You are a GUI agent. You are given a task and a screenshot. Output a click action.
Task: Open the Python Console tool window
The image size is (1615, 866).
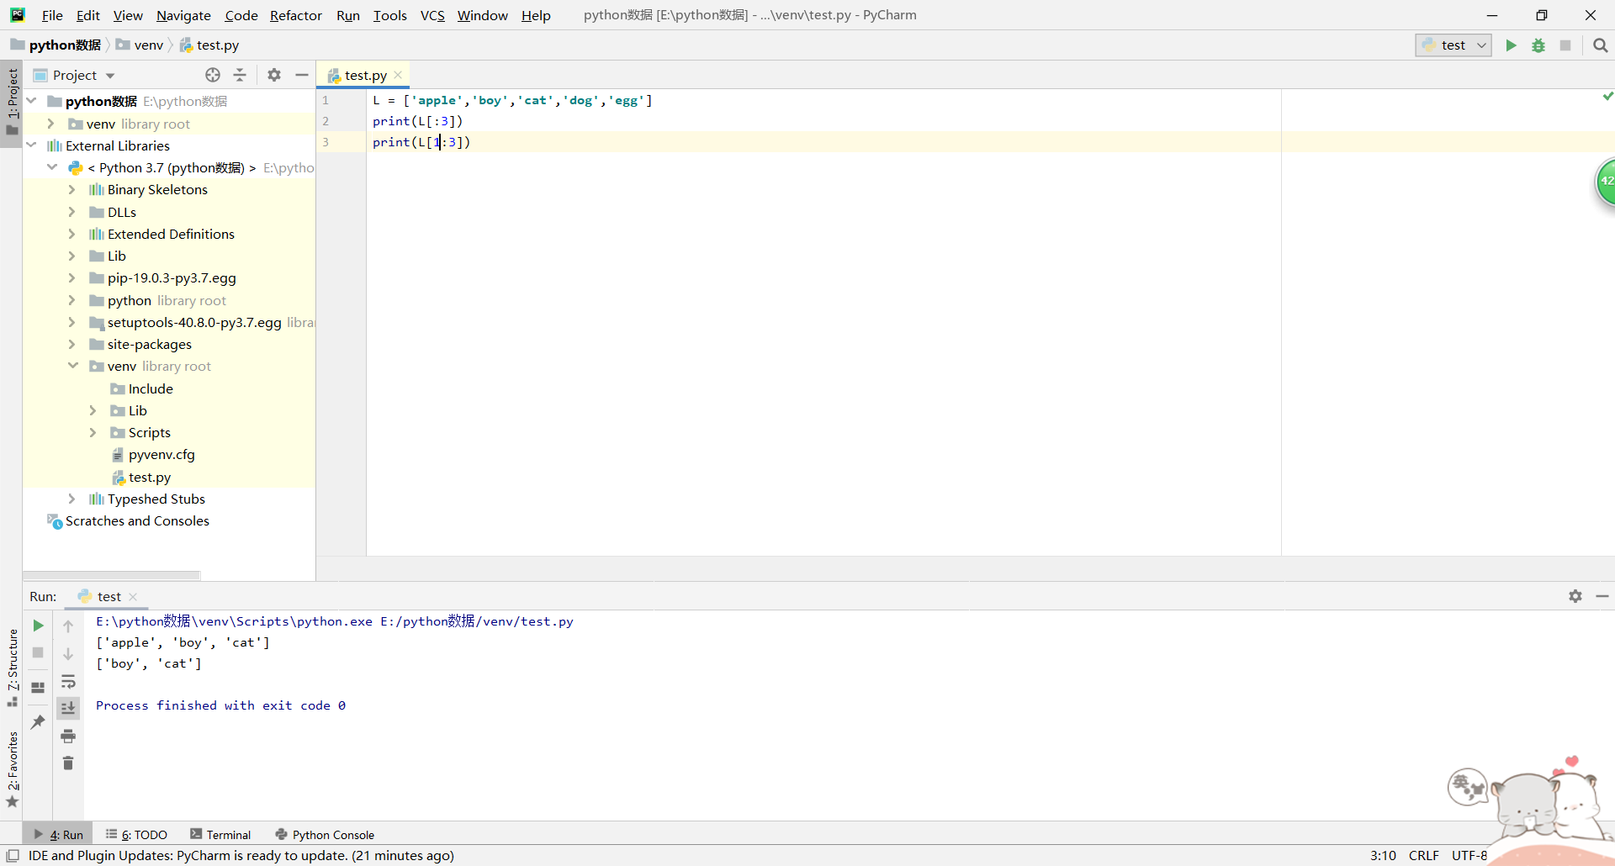pyautogui.click(x=325, y=835)
